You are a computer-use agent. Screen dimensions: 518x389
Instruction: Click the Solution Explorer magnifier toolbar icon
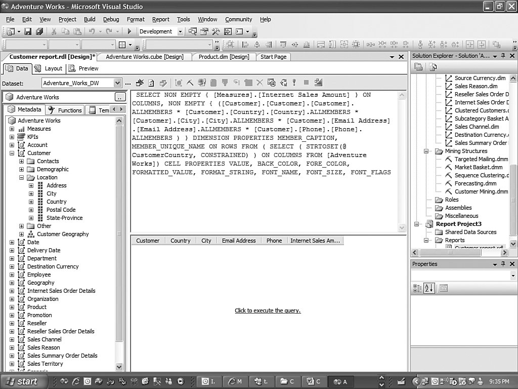click(x=192, y=31)
